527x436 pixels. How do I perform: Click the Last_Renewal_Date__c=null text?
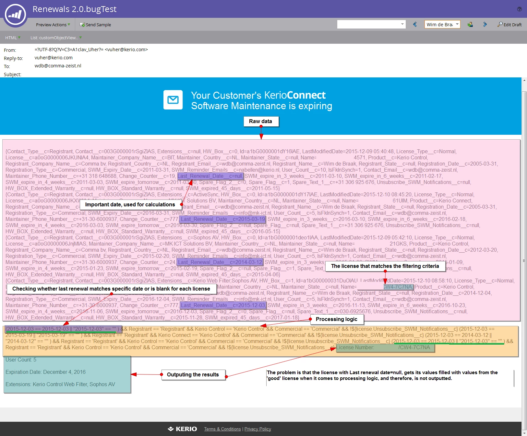tap(210, 176)
